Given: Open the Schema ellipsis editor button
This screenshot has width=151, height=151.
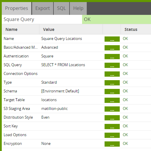Looking at the screenshot, I should 112,92.
